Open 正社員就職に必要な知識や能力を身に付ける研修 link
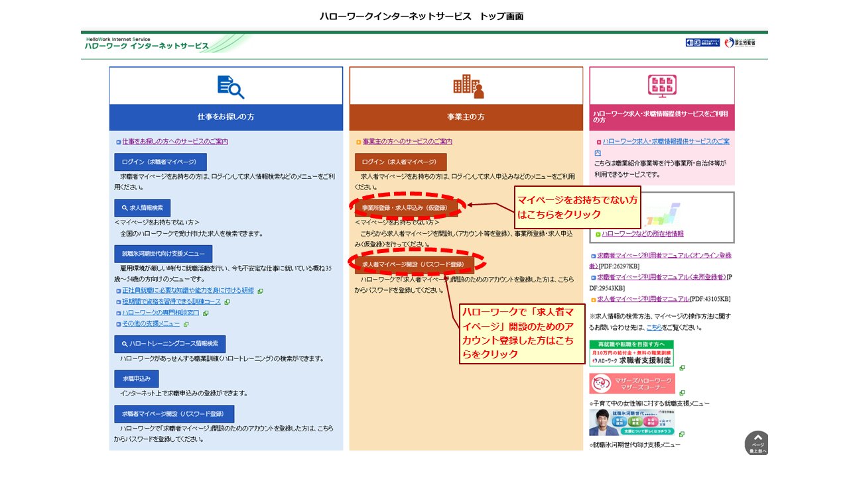The image size is (849, 477). (x=189, y=291)
